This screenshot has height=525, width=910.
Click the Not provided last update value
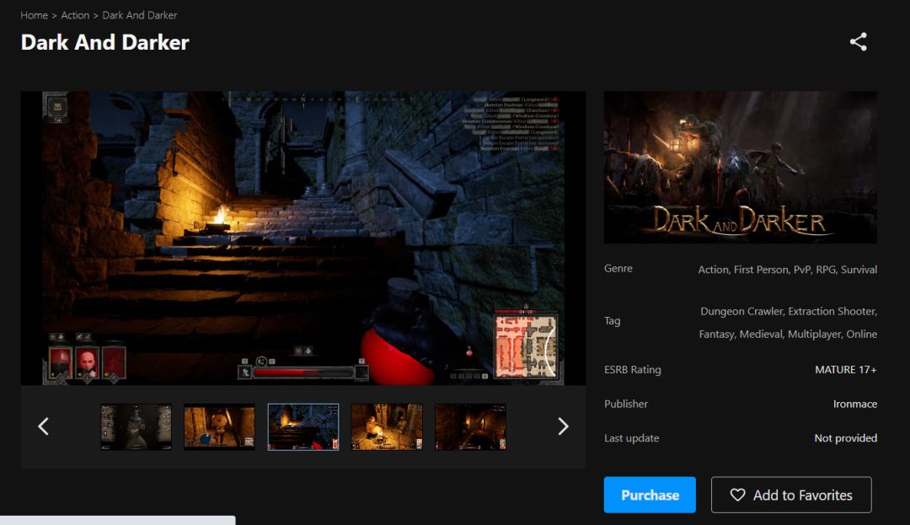coord(846,438)
